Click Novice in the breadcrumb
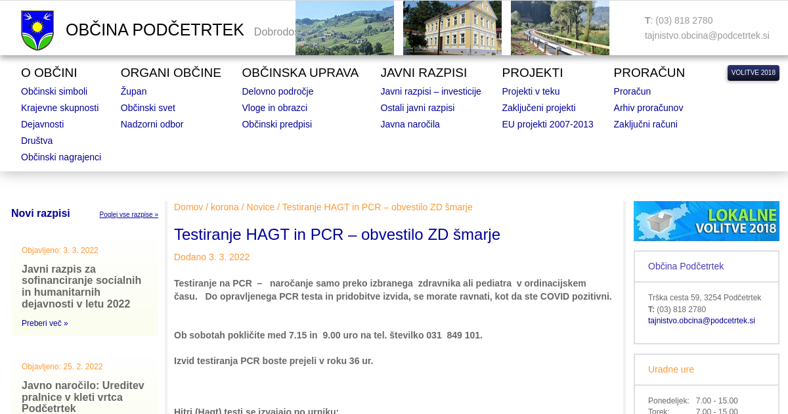 pyautogui.click(x=261, y=207)
